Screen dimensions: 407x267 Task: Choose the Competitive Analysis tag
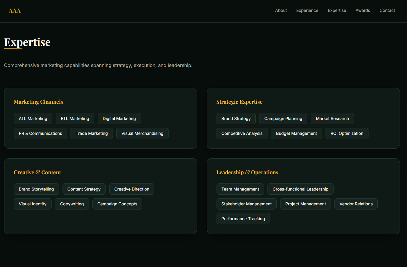coord(242,133)
